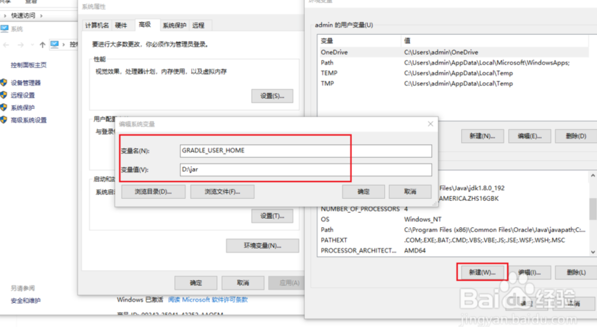This screenshot has width=597, height=327.
Task: Open 性能 settings with 设置(S) button
Action: click(272, 96)
